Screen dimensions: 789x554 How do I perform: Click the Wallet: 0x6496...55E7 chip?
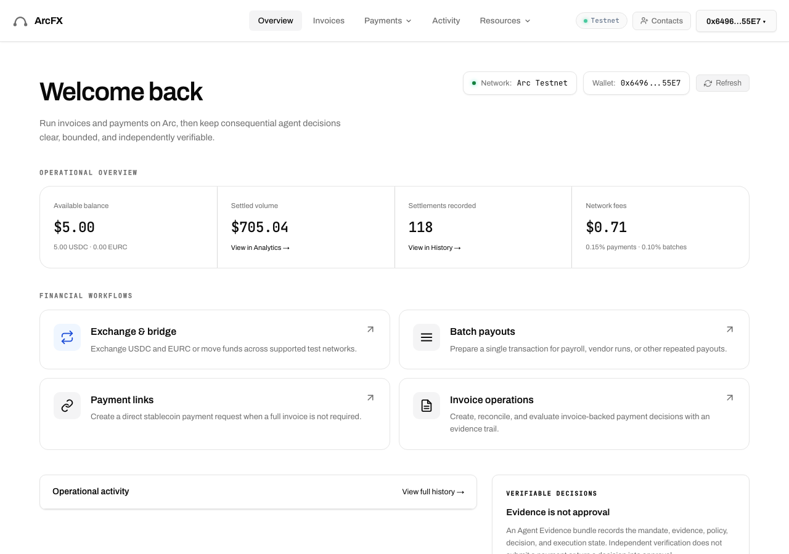tap(636, 83)
